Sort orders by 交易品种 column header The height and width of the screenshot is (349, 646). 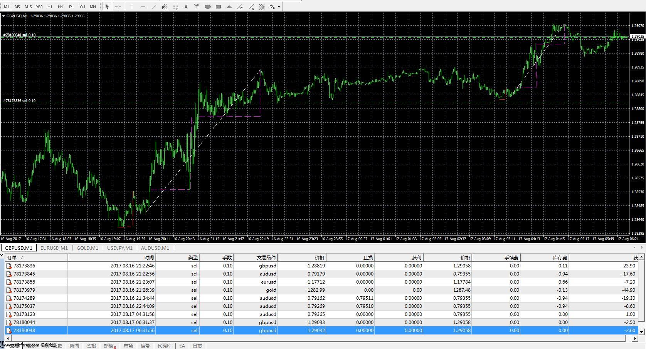[x=256, y=257]
